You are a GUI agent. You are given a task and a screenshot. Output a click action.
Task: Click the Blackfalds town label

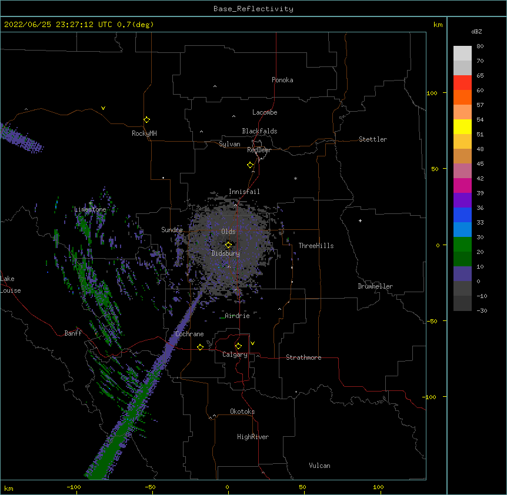point(259,131)
